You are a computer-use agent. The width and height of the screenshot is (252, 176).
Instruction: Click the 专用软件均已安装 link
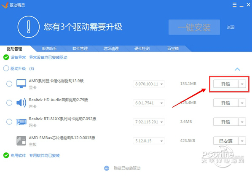(44, 155)
